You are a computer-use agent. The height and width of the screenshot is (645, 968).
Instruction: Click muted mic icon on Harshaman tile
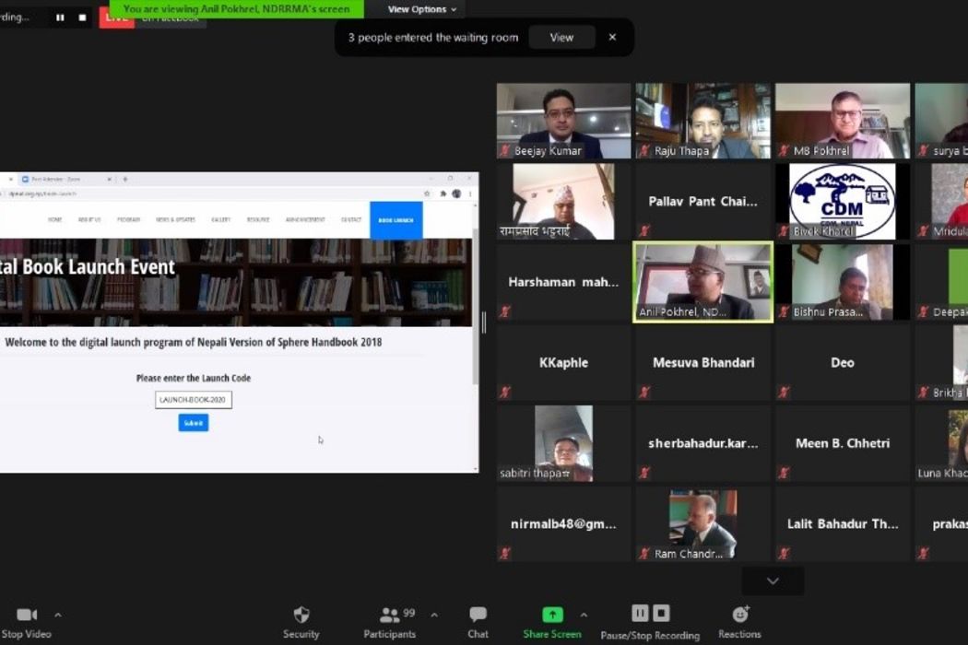505,311
